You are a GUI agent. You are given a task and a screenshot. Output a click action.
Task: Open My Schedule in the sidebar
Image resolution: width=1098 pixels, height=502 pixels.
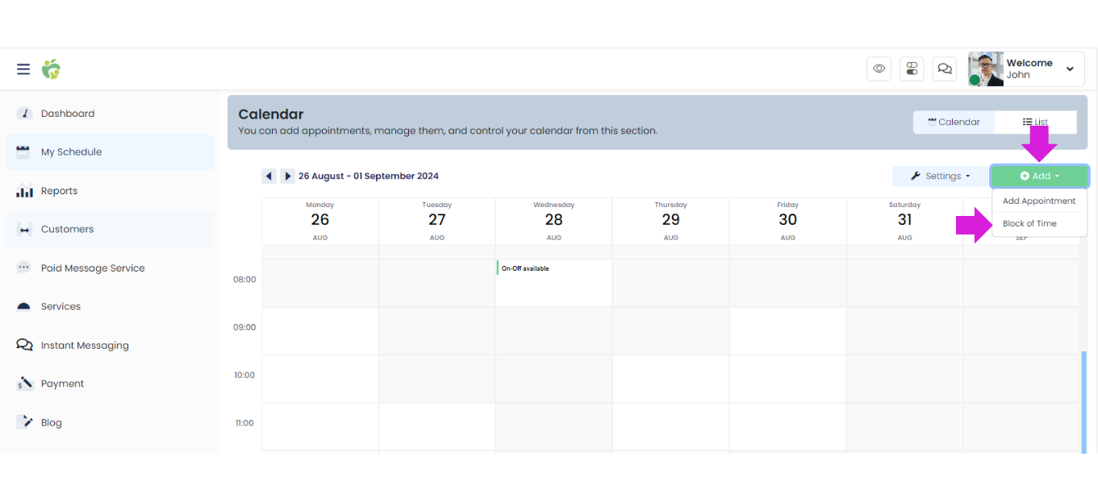[110, 151]
